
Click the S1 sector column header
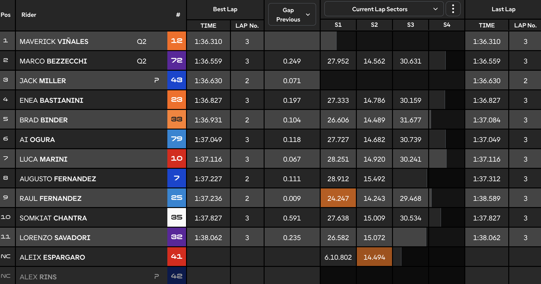click(x=338, y=25)
